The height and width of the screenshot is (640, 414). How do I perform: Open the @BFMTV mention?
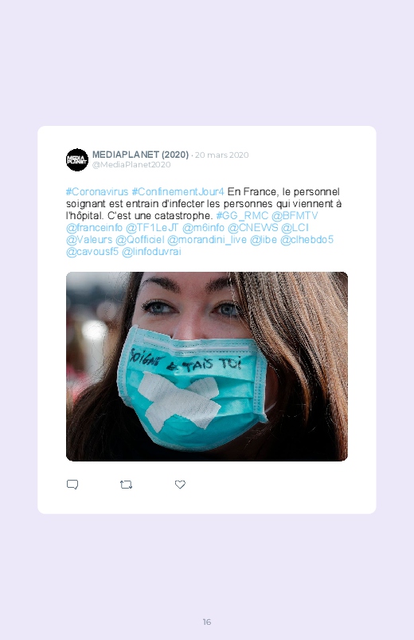pyautogui.click(x=295, y=216)
